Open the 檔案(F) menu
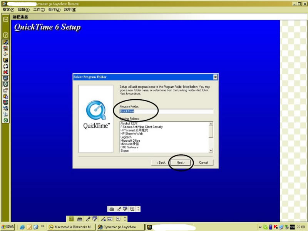Screen dimensions: 308x231 pyautogui.click(x=8, y=10)
